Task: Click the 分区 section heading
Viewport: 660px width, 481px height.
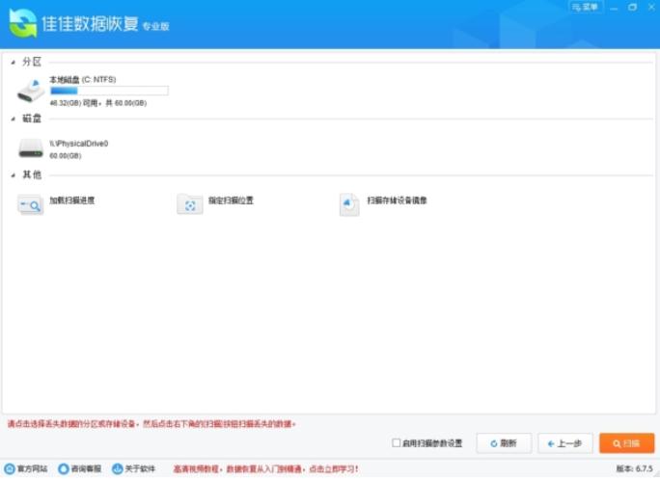Action: [x=32, y=63]
